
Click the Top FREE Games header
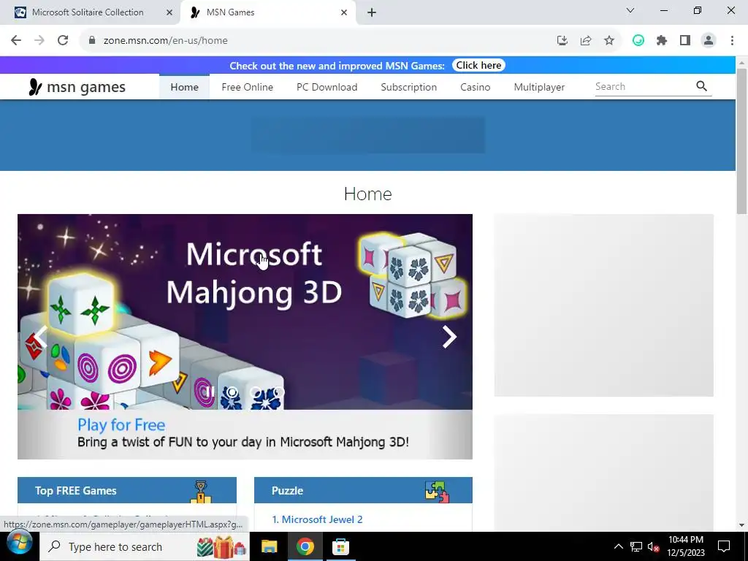127,490
